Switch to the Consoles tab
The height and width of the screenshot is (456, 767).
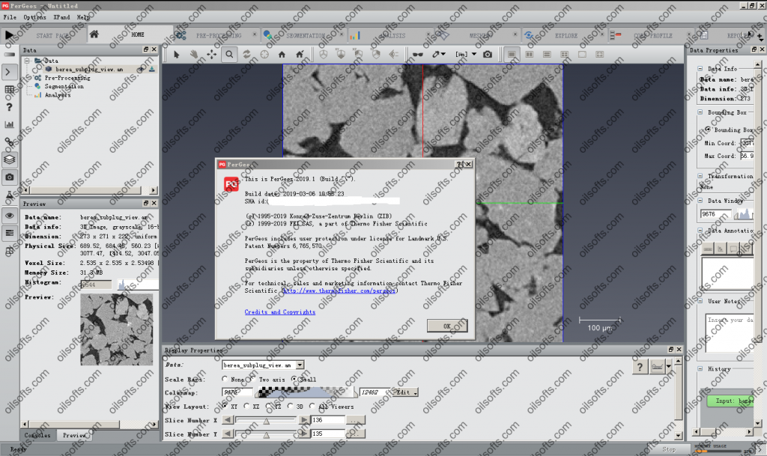[x=37, y=435]
